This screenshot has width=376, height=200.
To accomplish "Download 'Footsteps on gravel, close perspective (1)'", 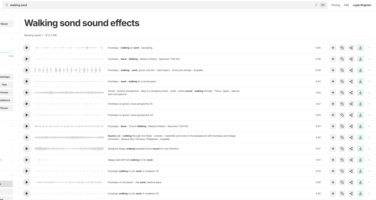I will click(360, 104).
